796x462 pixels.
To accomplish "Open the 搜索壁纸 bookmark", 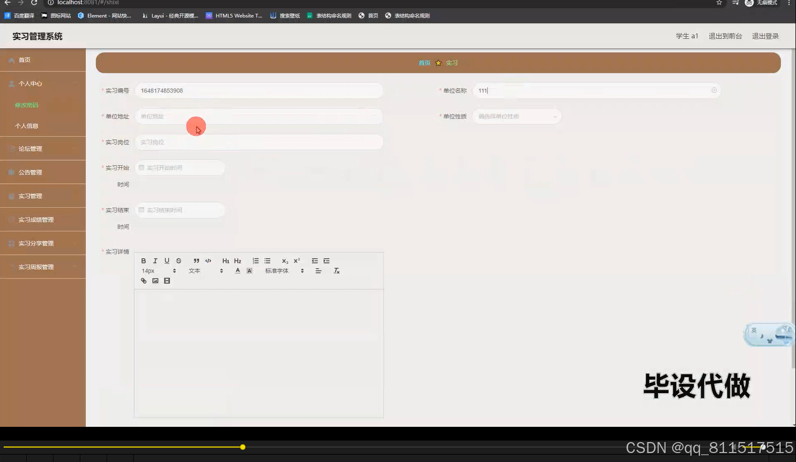I will [285, 16].
